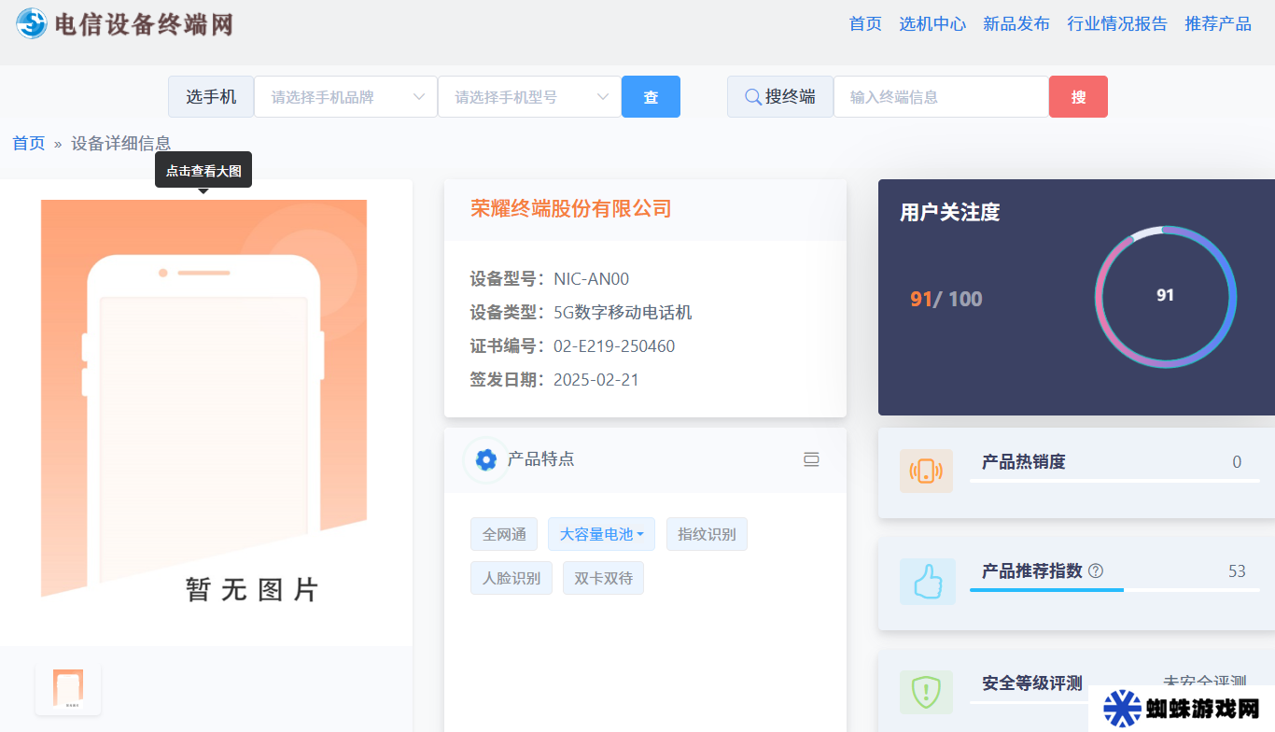
Task: Click the 双卡双待 feature tag
Action: coord(603,578)
